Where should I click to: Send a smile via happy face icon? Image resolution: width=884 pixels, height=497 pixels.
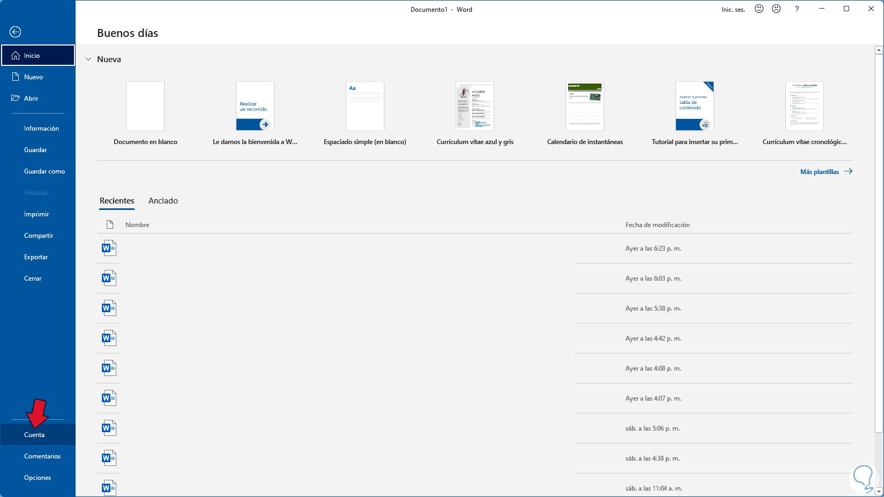(759, 9)
